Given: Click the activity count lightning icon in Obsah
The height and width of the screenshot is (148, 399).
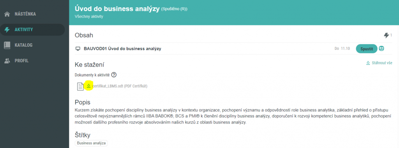Looking at the screenshot, I should tap(386, 35).
